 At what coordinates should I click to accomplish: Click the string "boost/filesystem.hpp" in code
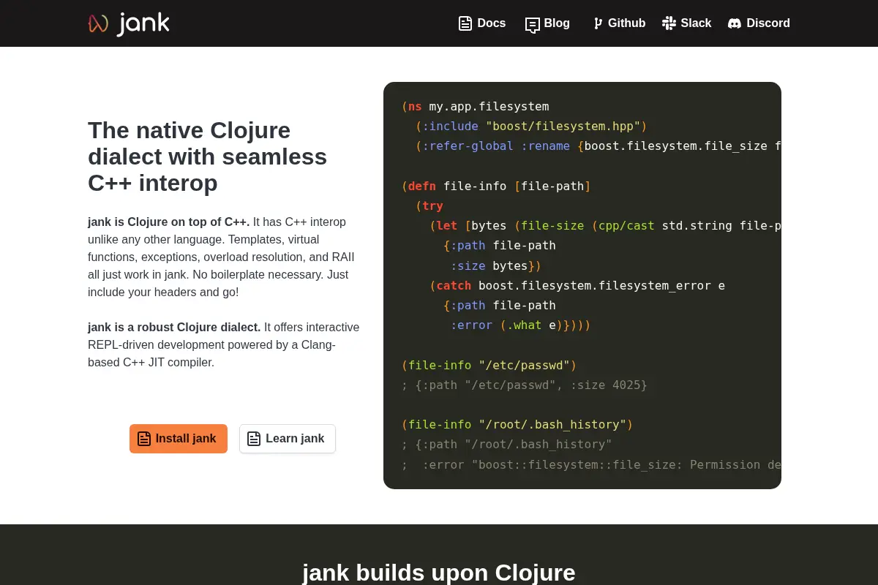coord(563,127)
